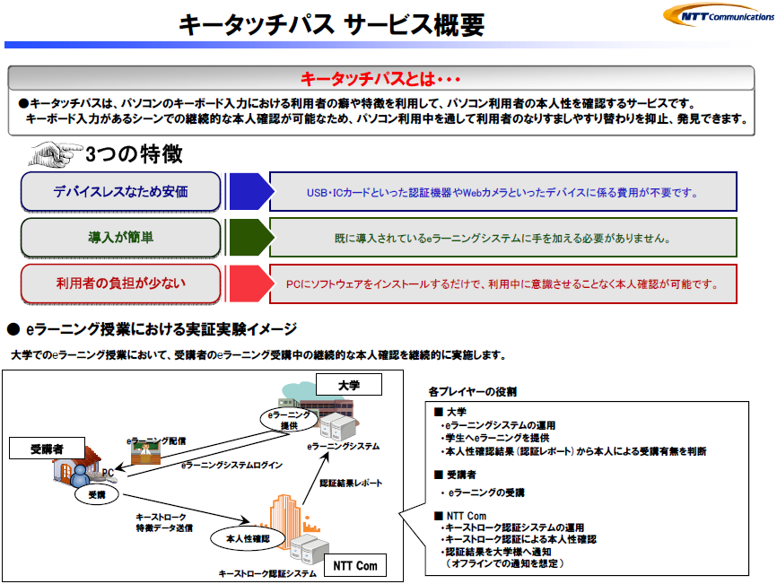Click the line ・学生へeラーニングを提供
The height and width of the screenshot is (584, 777).
[x=495, y=438]
